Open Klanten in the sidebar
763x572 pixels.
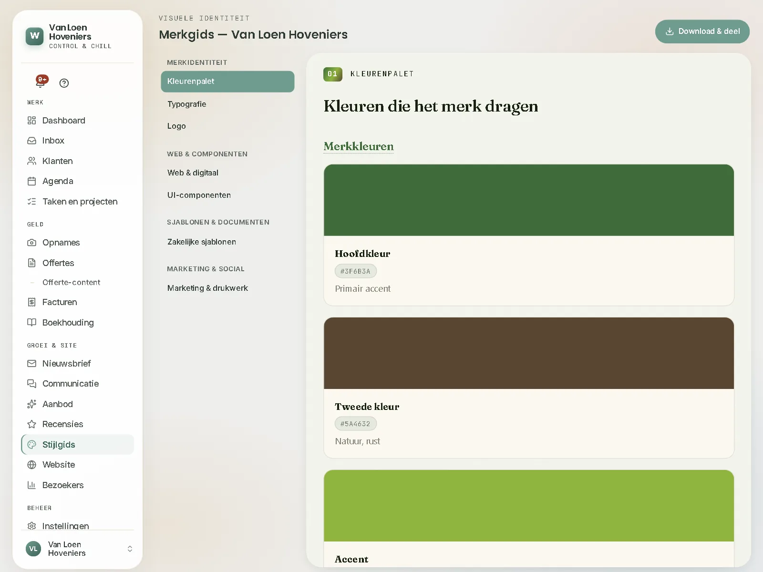point(78,161)
